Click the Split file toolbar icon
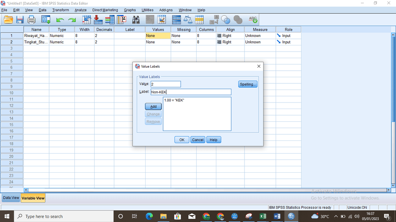396x222 pixels. (x=176, y=20)
